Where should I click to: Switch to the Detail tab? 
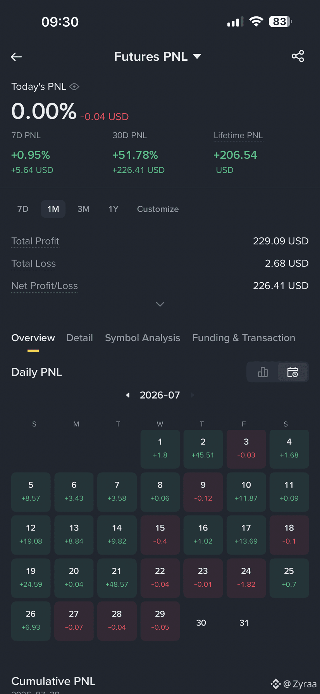pos(80,338)
